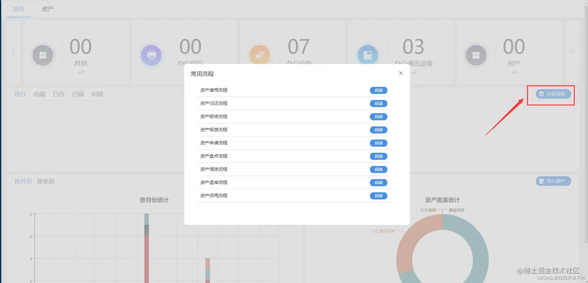Select the 资产申请流程 row text

tap(213, 143)
